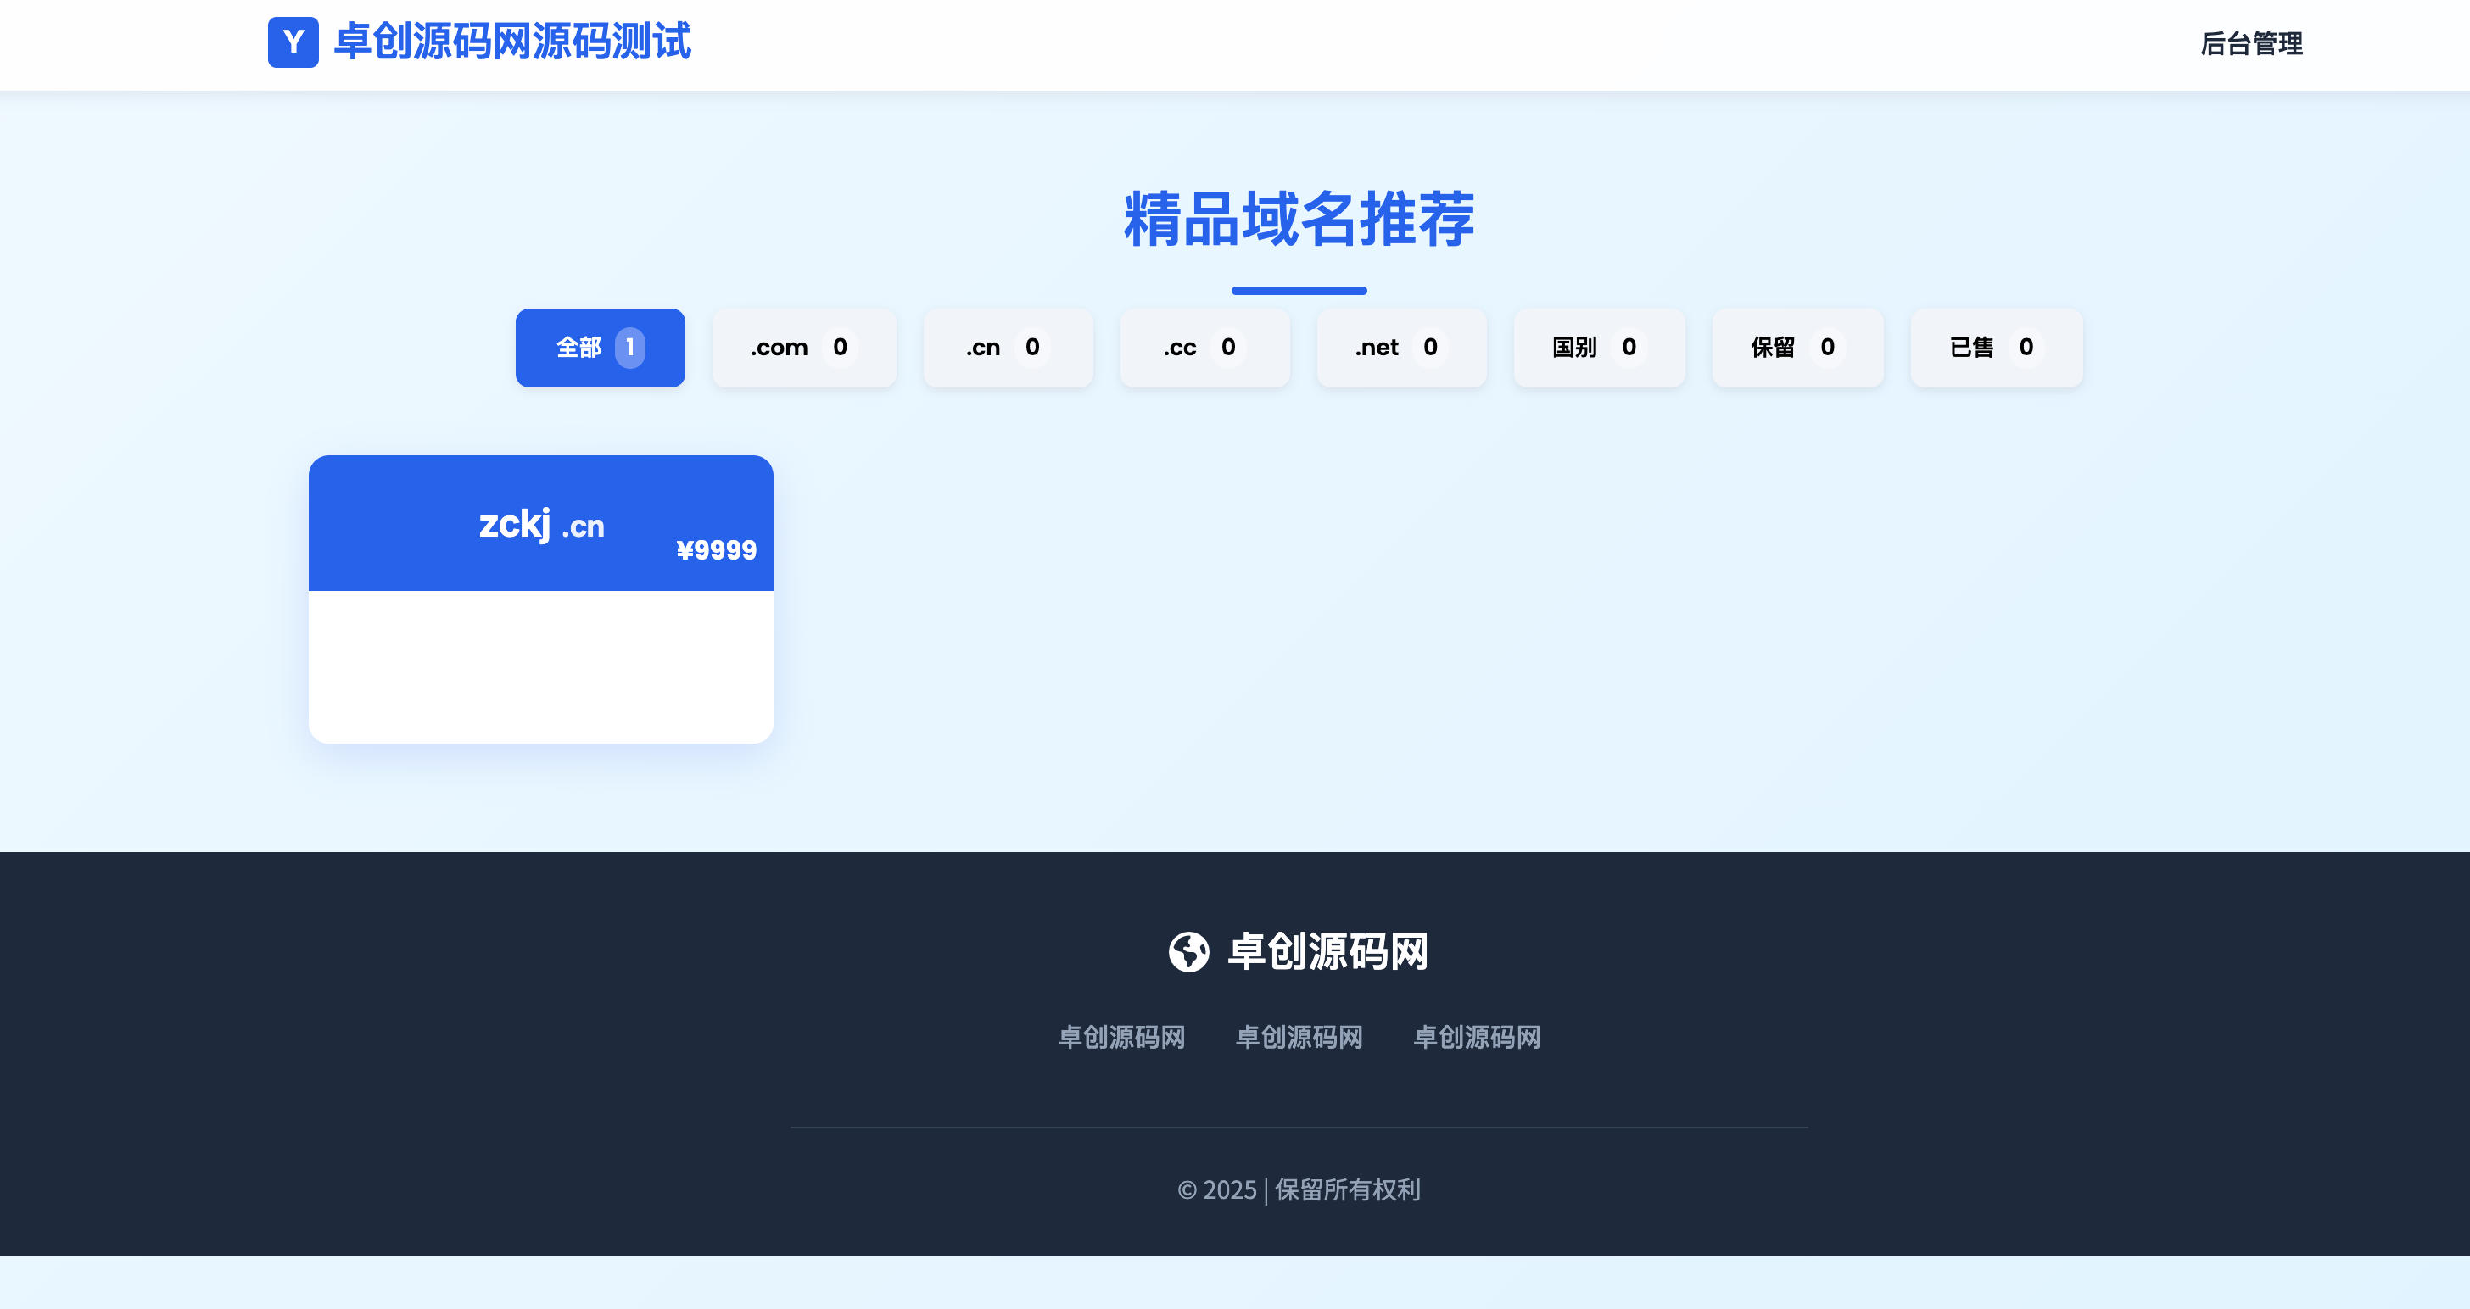Show 已售 sold domains
2470x1309 pixels.
pyautogui.click(x=1995, y=348)
